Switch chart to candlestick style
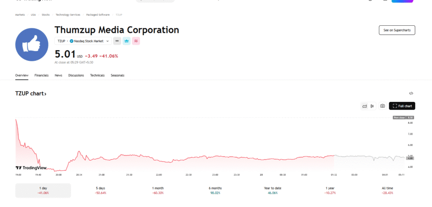 372,106
